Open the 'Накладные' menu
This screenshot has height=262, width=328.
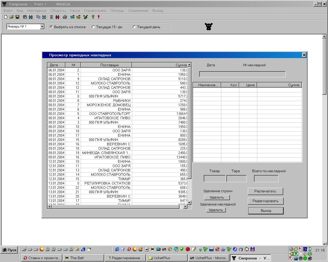click(x=37, y=10)
